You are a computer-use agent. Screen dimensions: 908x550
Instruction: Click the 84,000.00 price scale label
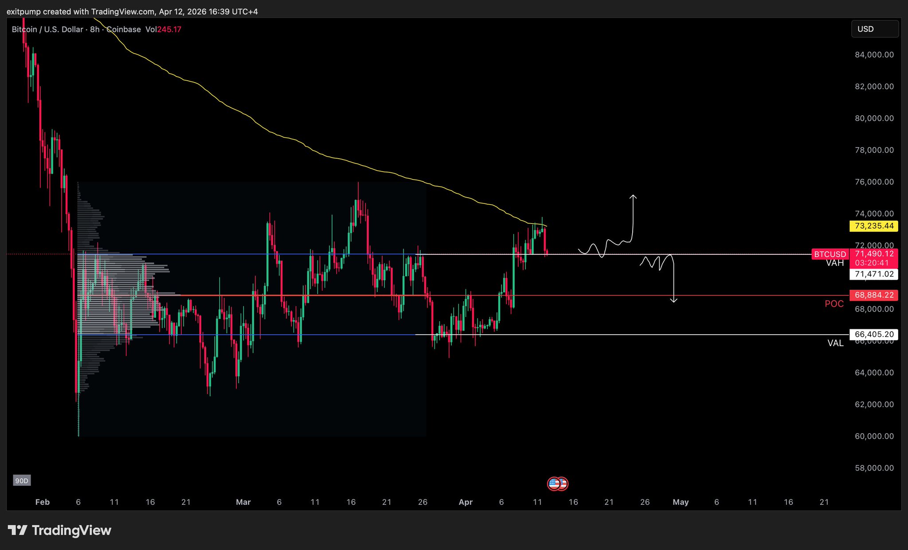click(874, 55)
